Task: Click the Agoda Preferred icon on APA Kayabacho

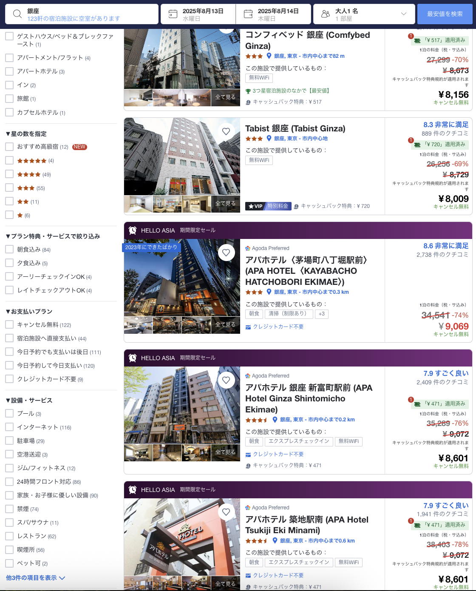Action: pyautogui.click(x=248, y=248)
